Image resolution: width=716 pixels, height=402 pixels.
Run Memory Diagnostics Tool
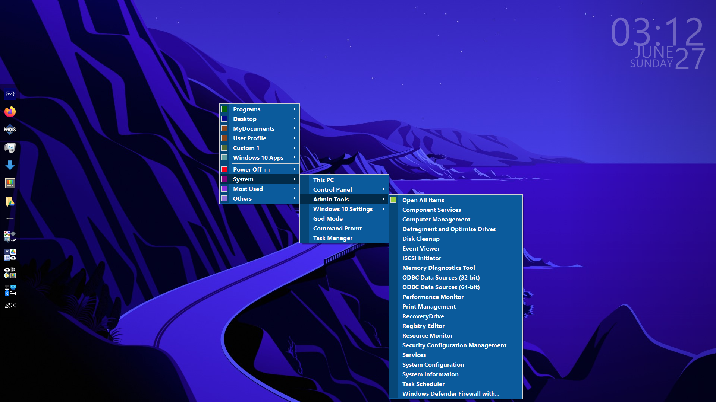[456, 268]
